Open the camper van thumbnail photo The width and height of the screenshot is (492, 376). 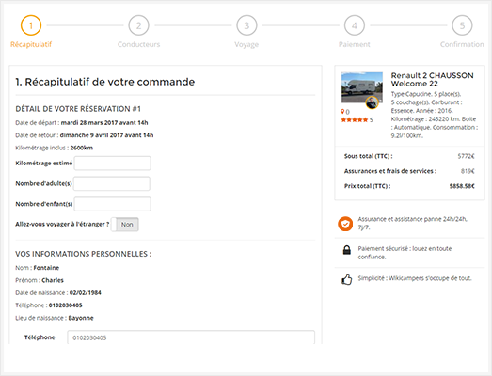pos(362,87)
